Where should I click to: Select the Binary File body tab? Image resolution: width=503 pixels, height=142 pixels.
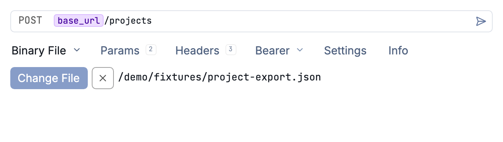pos(39,50)
